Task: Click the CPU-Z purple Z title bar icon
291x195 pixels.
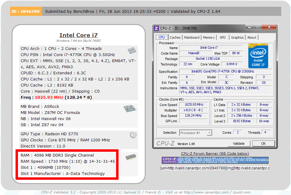Action: click(156, 28)
